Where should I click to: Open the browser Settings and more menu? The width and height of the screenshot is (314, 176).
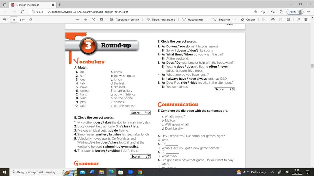[308, 12]
